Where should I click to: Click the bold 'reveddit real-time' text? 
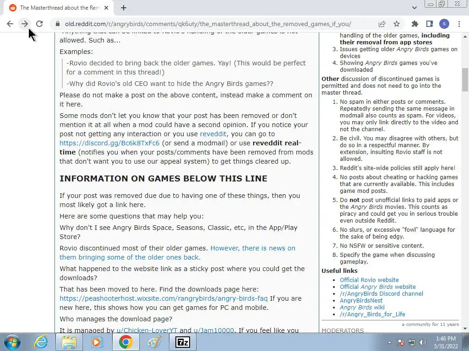coord(180,148)
